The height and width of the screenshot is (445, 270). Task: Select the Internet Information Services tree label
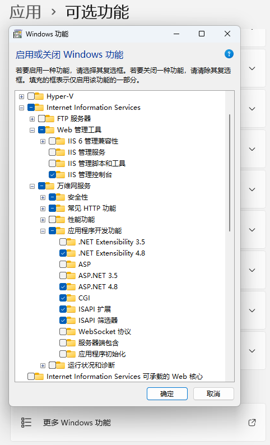(x=94, y=107)
